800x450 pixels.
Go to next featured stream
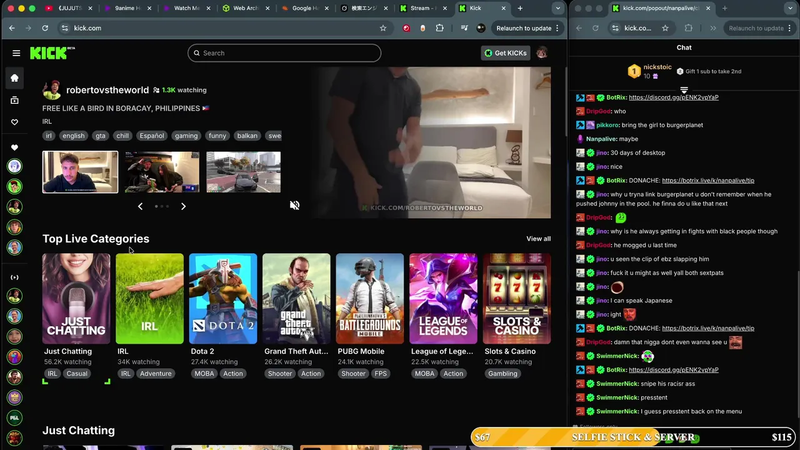(x=183, y=206)
